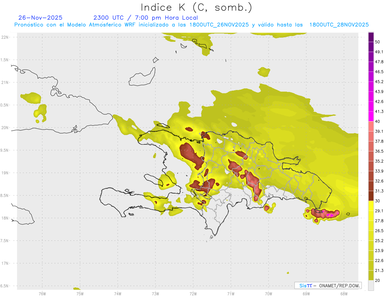Screen dimensions: 386x298
Task: Click the "2300 UTC / 7:00 pm Hora Local" text
Action: click(x=145, y=18)
